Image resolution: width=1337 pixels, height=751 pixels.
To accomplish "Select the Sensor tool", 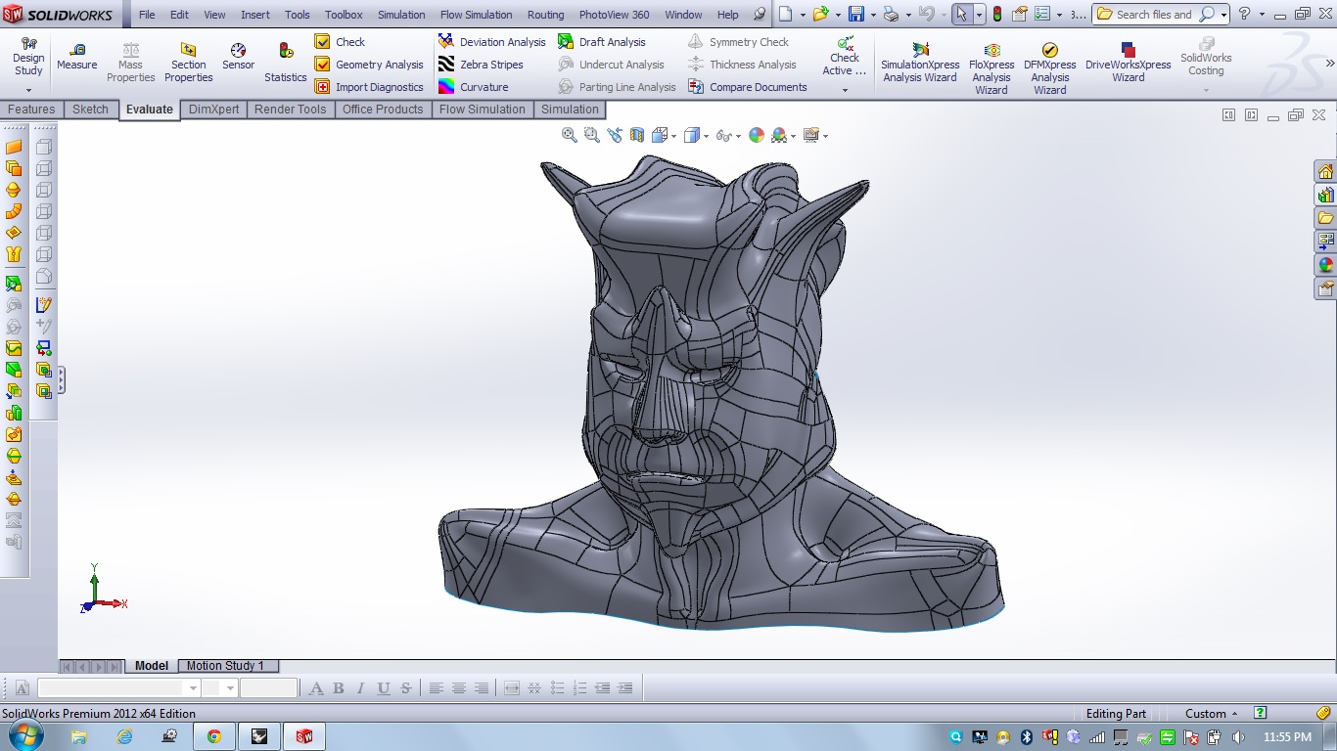I will click(238, 57).
